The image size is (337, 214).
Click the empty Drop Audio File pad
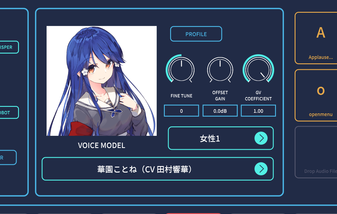click(316, 152)
